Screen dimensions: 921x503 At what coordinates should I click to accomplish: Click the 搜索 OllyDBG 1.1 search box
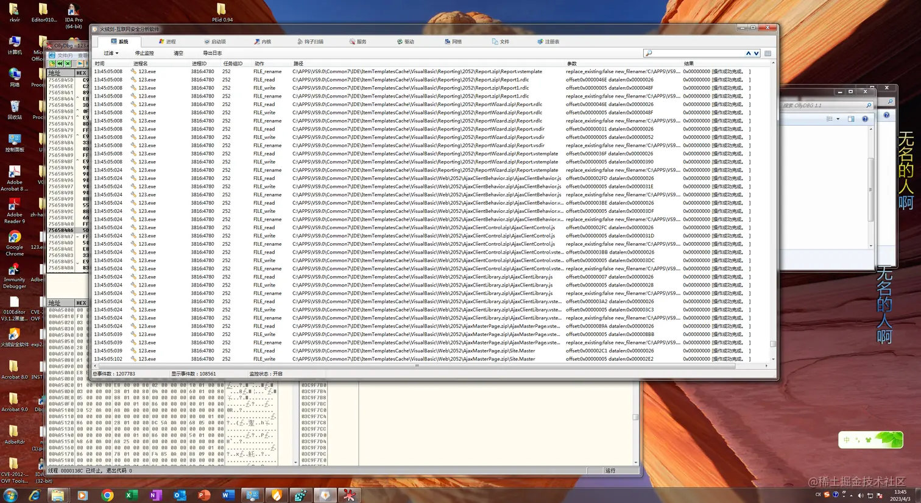(826, 105)
